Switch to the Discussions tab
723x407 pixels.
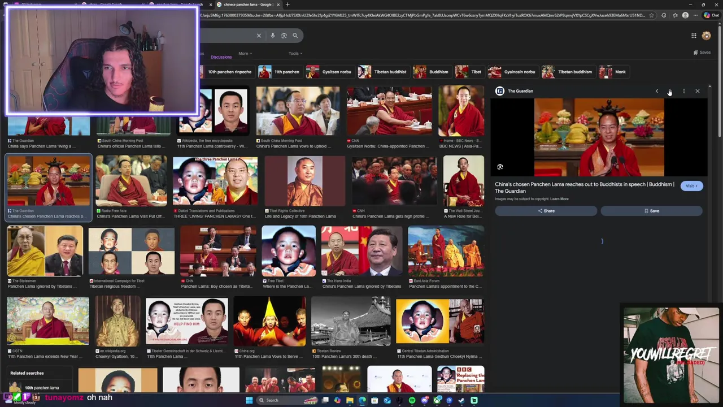pos(221,57)
